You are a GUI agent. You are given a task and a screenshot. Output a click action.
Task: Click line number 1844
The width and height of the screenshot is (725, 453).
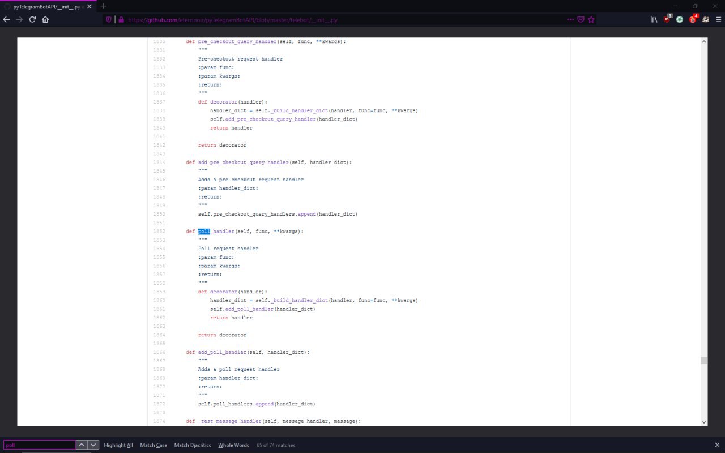159,163
